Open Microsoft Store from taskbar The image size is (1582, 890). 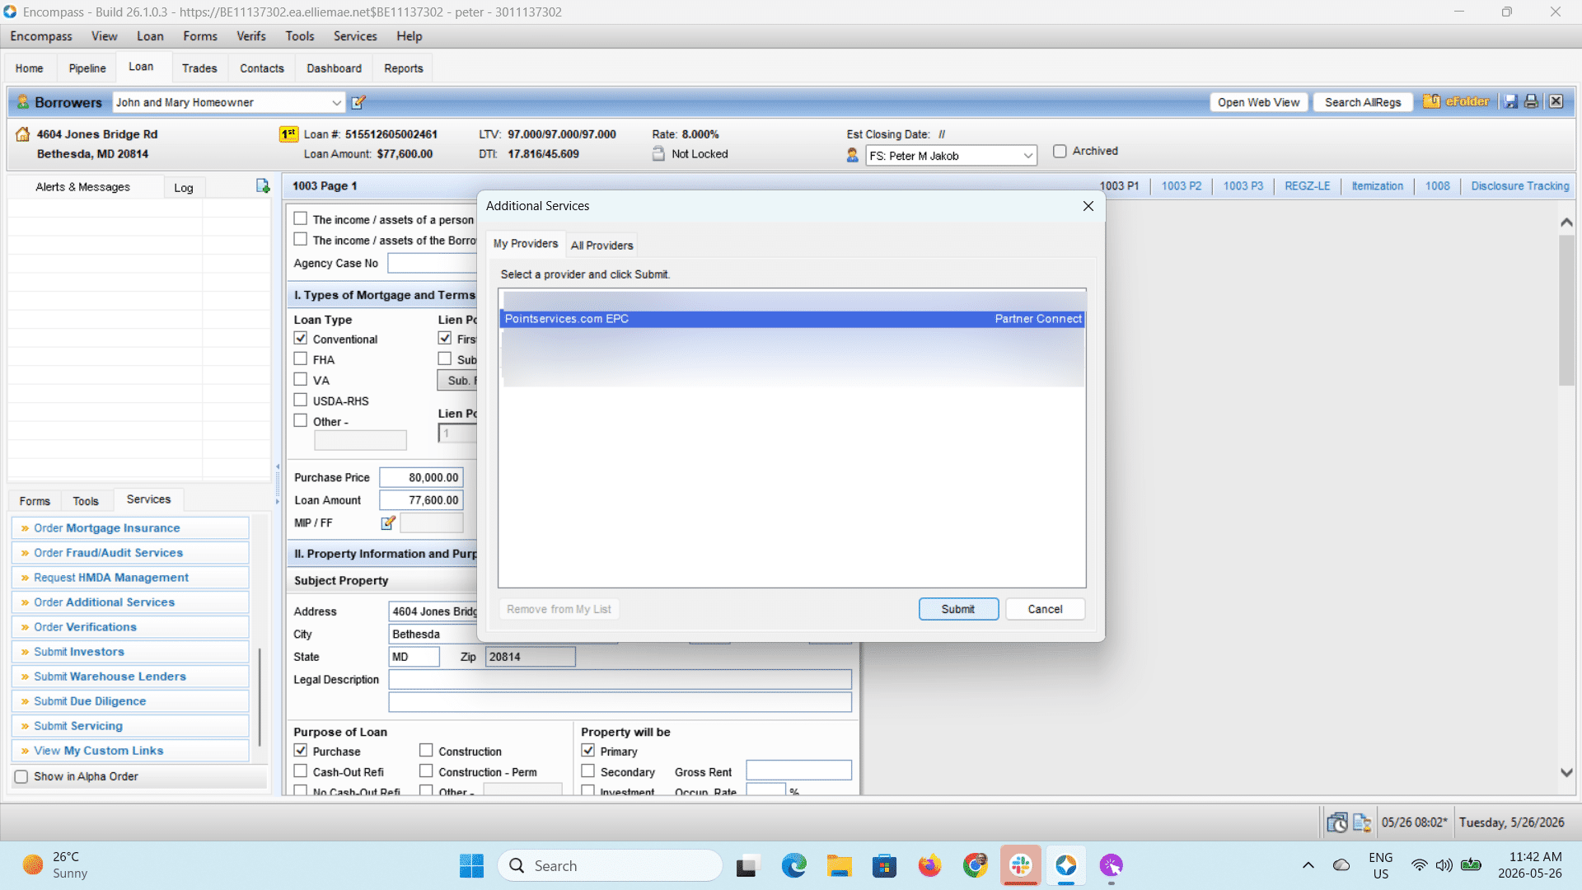click(x=884, y=866)
